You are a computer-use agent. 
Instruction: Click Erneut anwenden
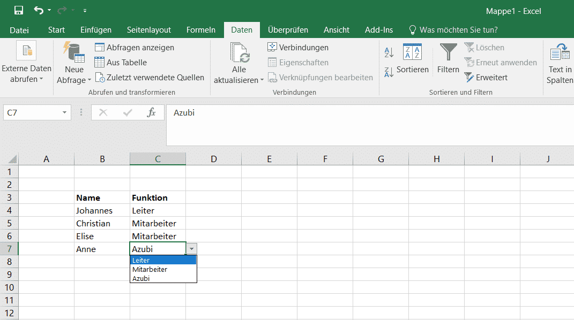(501, 63)
